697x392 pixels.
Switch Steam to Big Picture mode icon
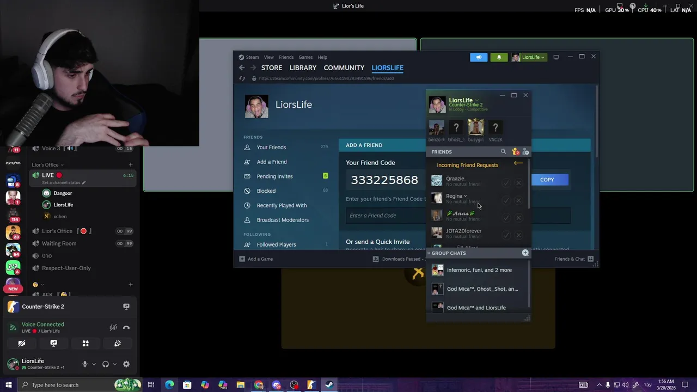(556, 57)
